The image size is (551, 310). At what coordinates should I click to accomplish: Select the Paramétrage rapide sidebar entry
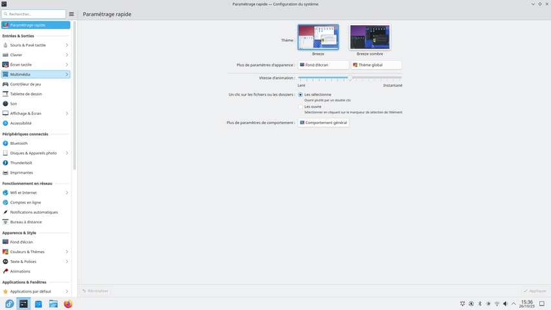click(x=36, y=25)
